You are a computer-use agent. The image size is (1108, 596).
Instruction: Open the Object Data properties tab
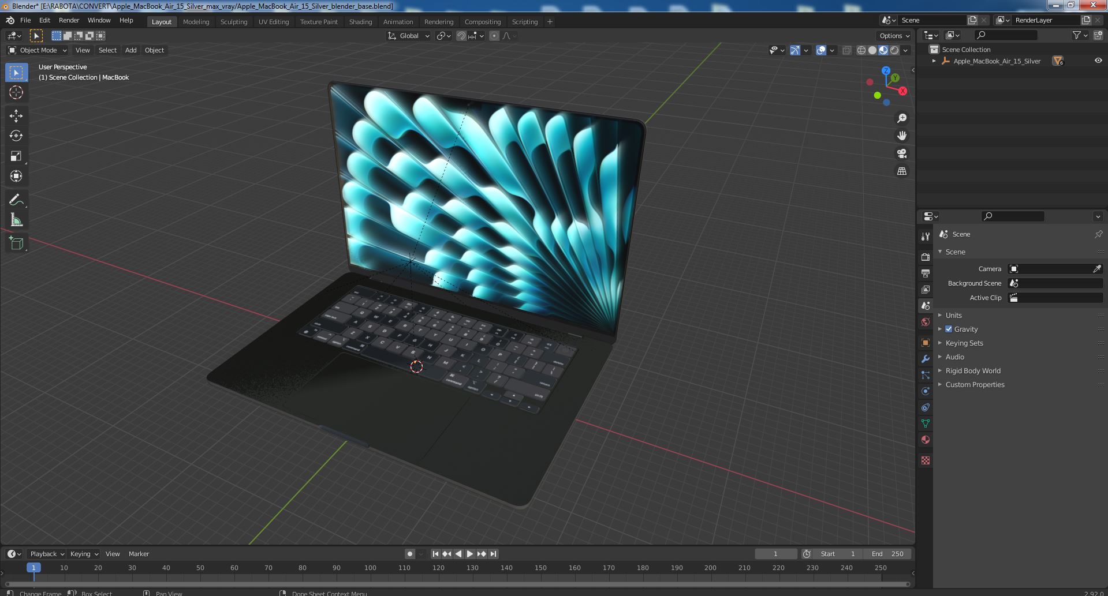click(x=926, y=423)
